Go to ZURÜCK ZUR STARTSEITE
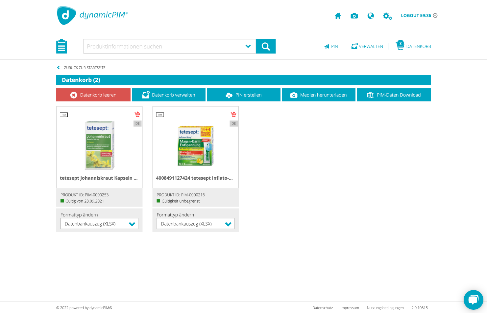487x313 pixels. (x=85, y=68)
